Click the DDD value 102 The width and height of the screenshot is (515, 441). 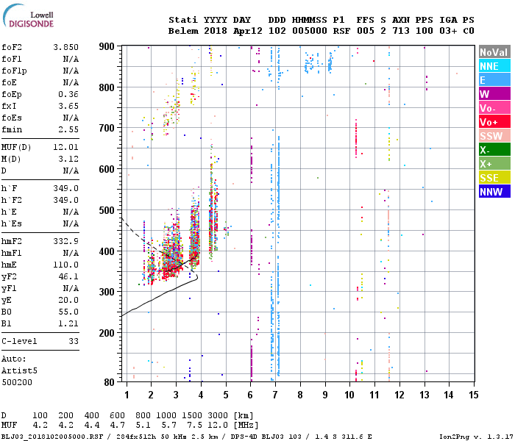(277, 31)
